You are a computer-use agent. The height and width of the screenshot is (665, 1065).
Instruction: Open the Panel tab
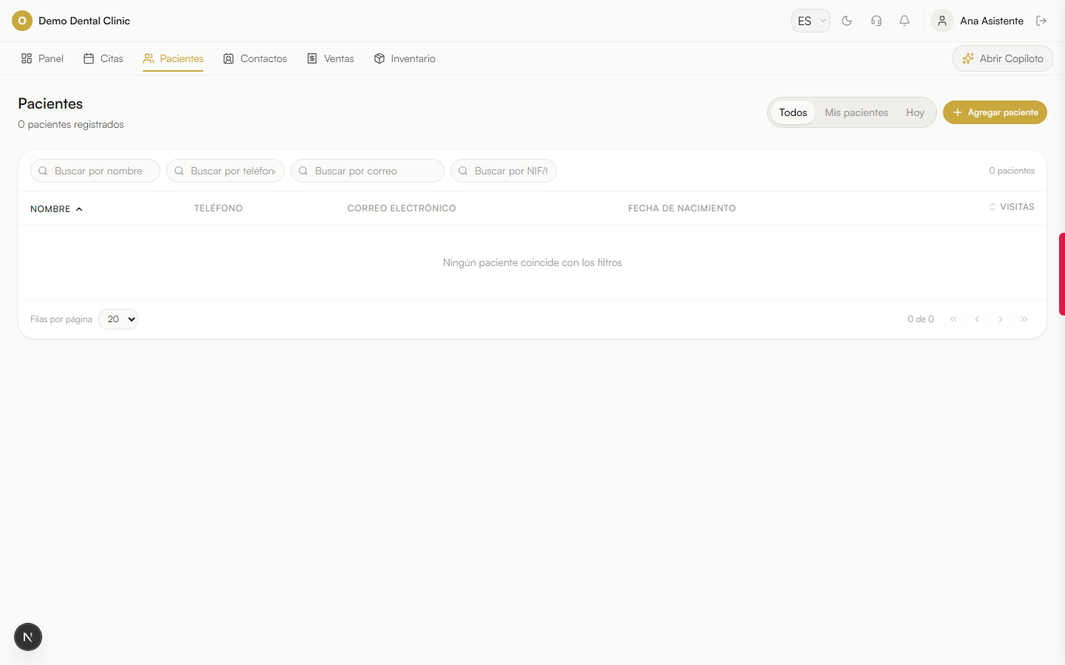[42, 58]
